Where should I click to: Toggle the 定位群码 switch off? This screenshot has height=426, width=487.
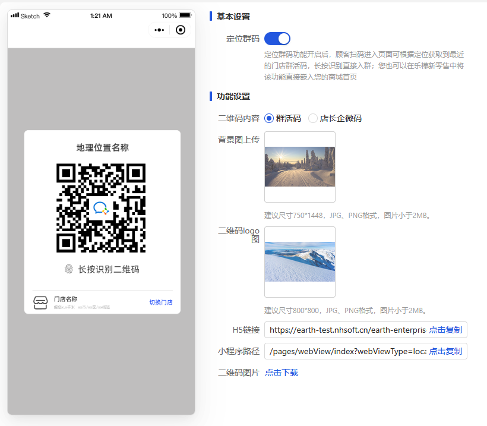click(x=277, y=39)
